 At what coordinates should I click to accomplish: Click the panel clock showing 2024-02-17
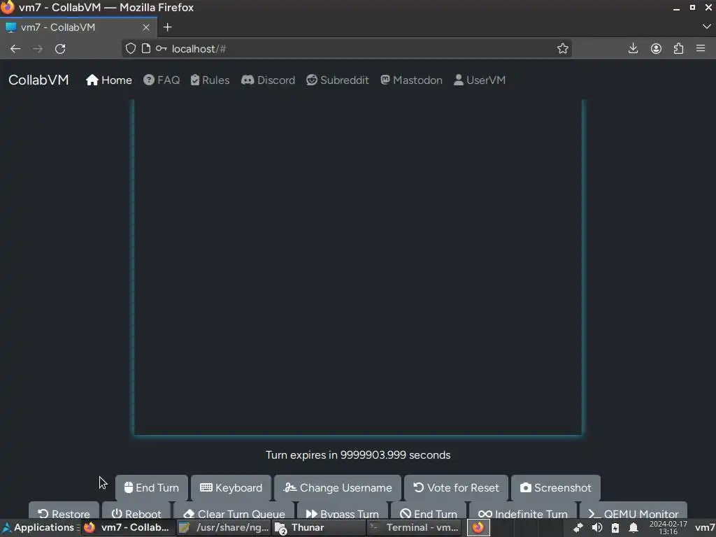(x=668, y=528)
